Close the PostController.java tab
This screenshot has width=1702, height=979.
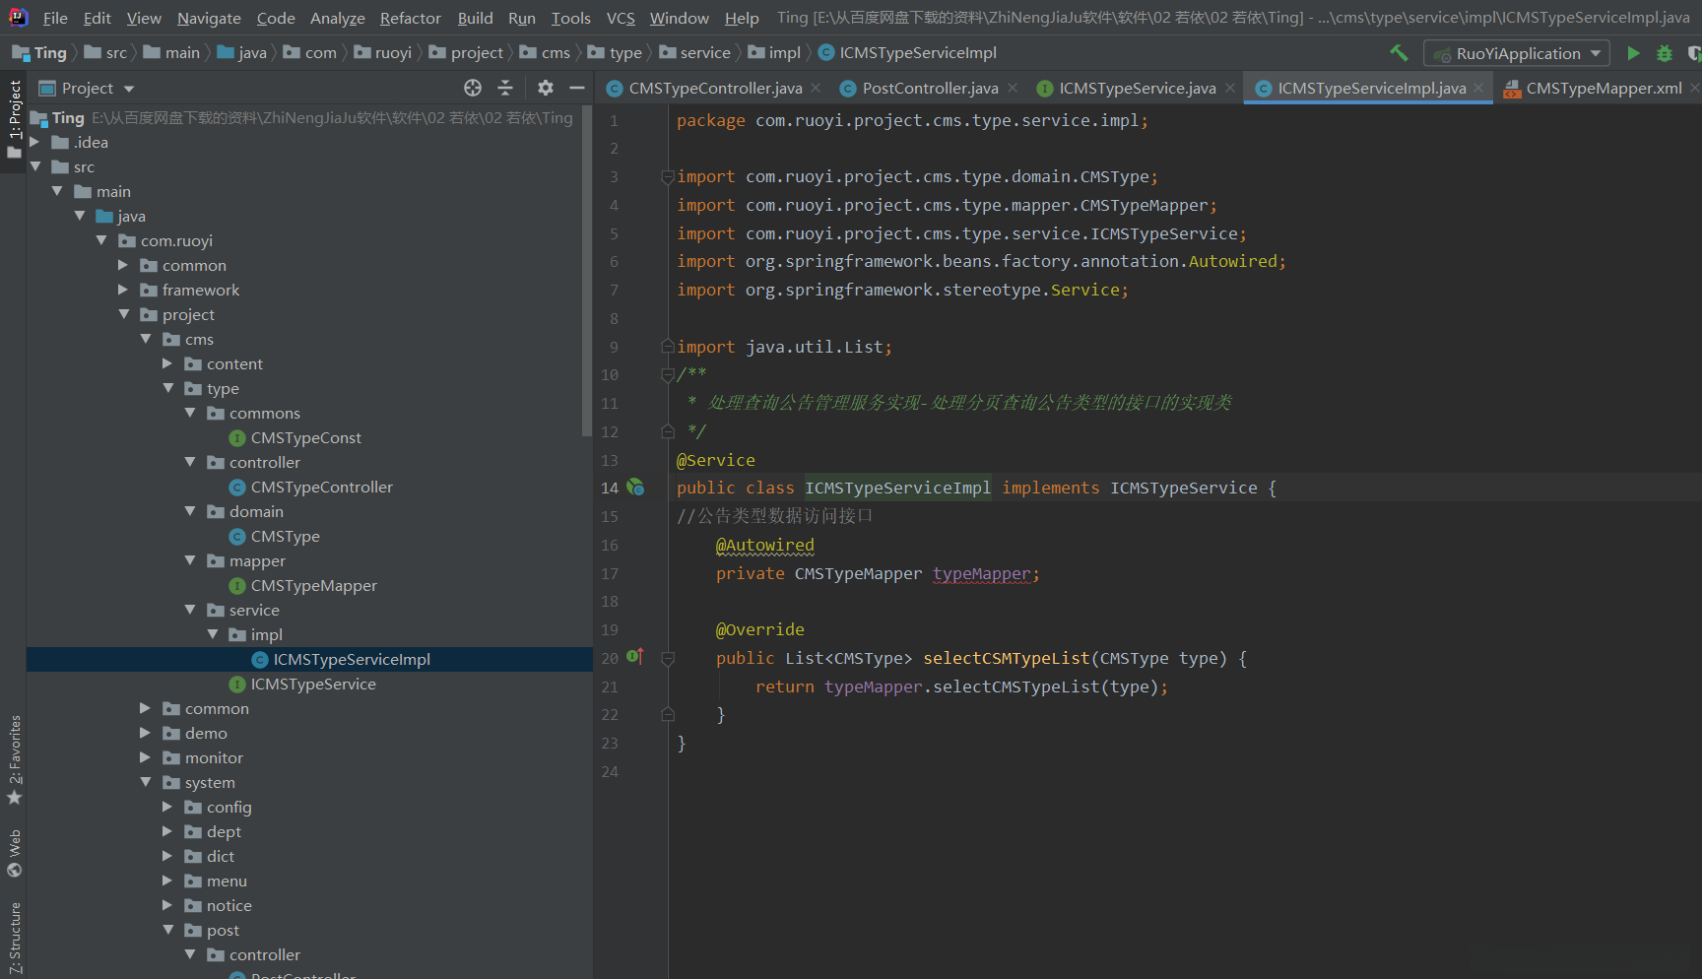[x=1013, y=89]
